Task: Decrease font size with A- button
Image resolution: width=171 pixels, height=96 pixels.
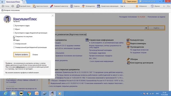Action: [164, 6]
